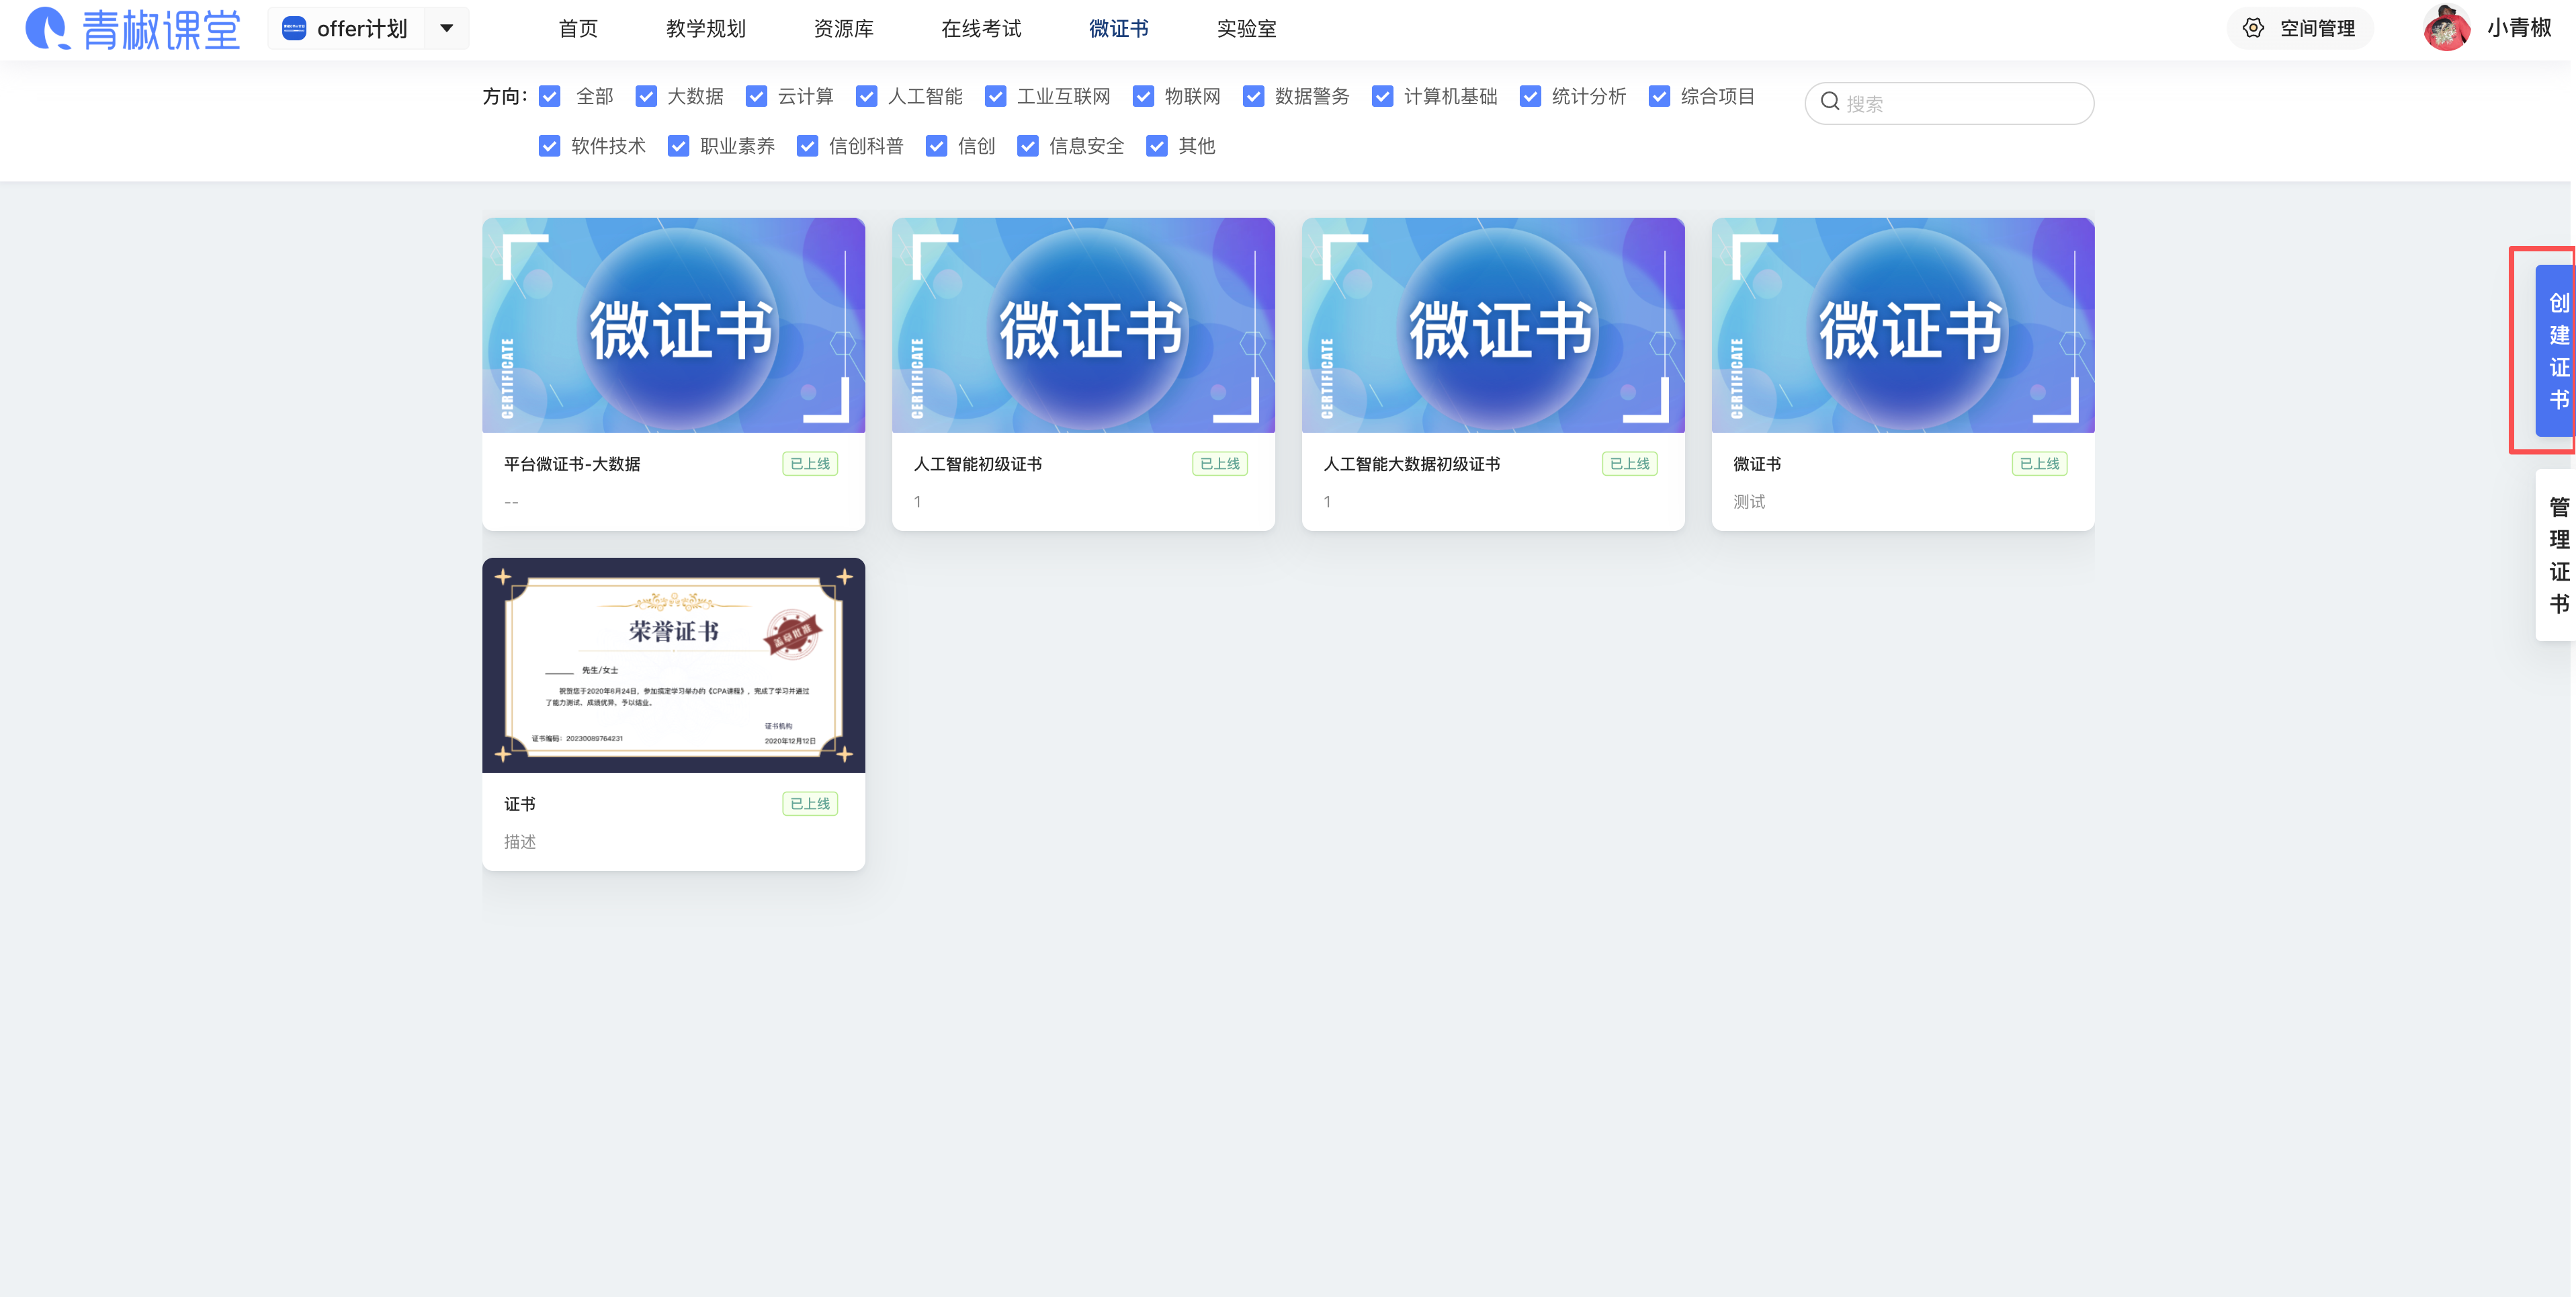
Task: Click the offer计划 workspace icon
Action: click(x=294, y=29)
